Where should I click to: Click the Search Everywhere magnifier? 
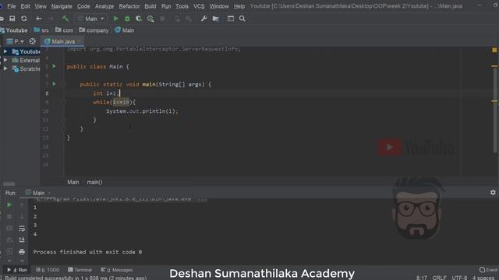(242, 19)
